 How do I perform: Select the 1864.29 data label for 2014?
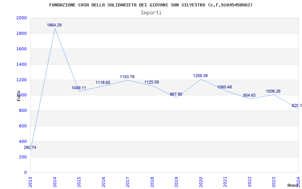(x=54, y=25)
